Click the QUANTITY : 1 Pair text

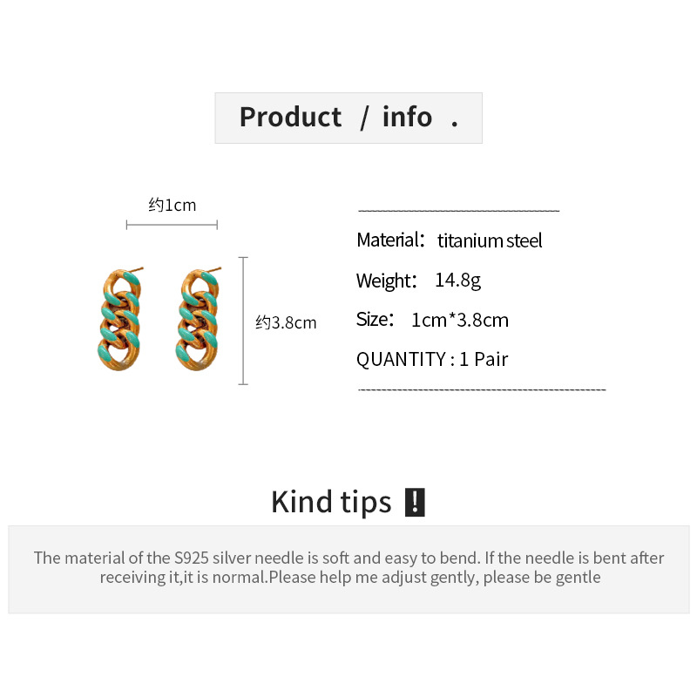click(x=432, y=359)
